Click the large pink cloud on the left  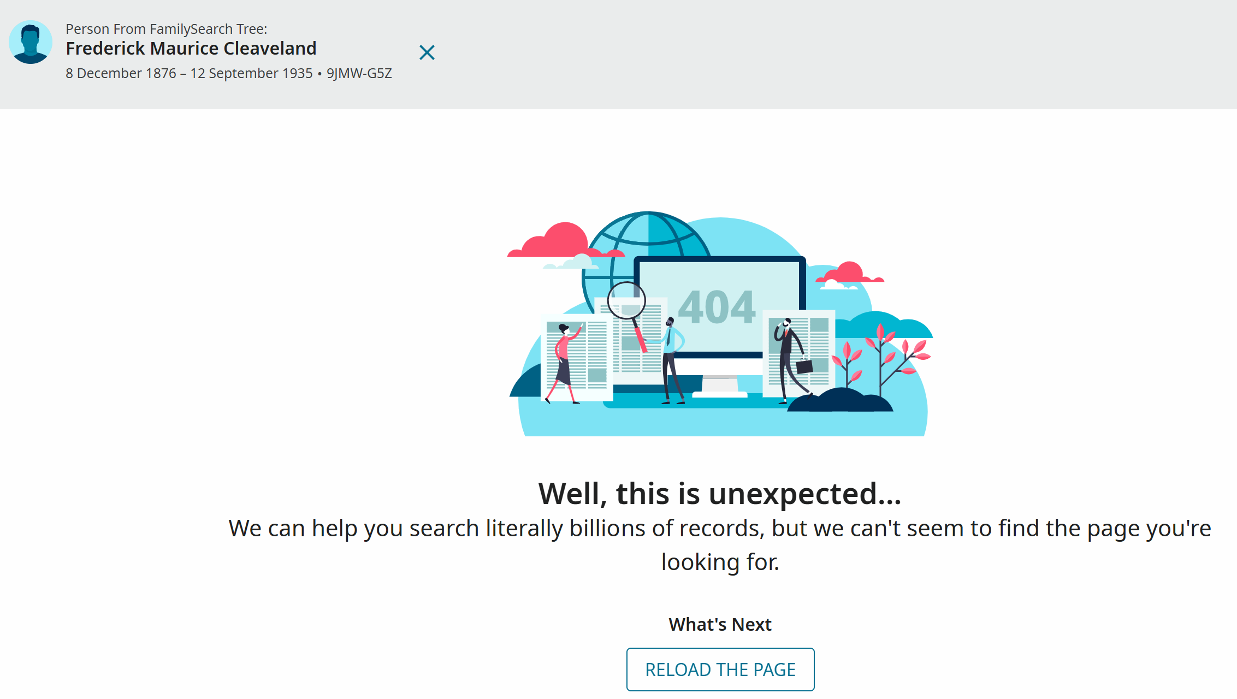pos(565,241)
